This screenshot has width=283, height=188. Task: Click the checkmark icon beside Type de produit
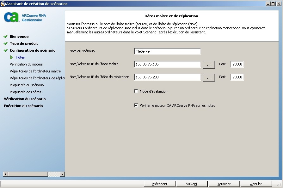[x=6, y=43]
